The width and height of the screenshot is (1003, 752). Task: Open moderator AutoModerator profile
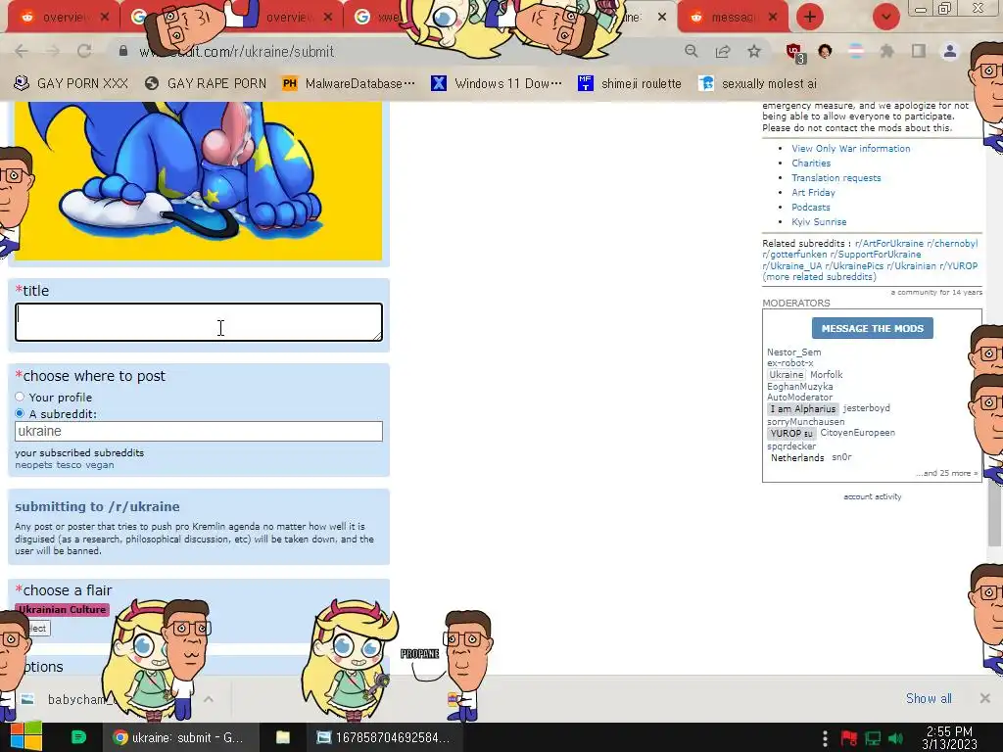(799, 398)
